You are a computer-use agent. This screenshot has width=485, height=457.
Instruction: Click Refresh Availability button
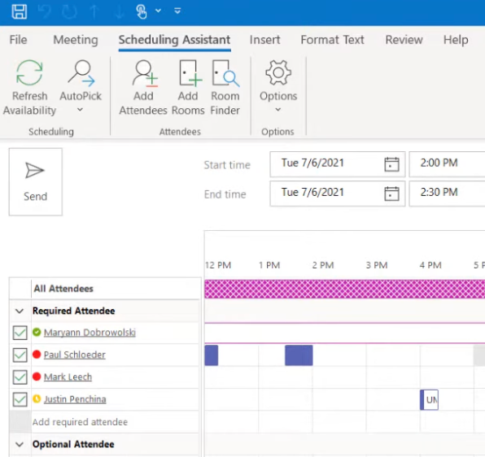[29, 88]
